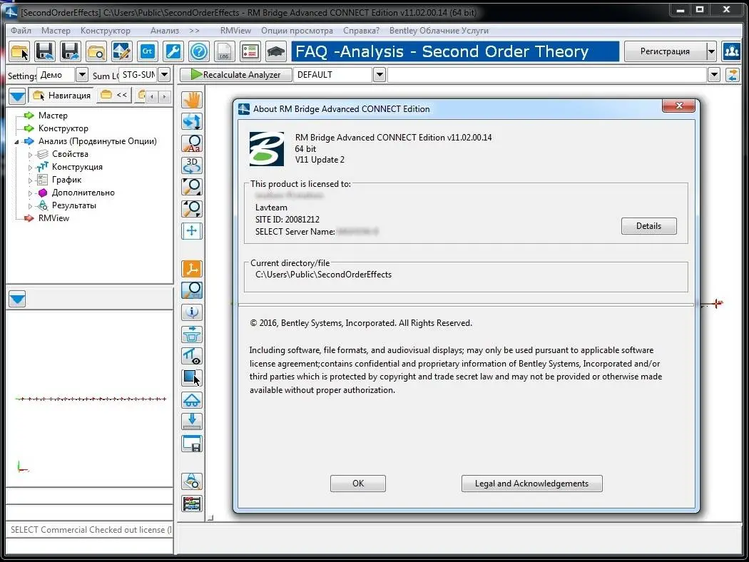The image size is (749, 562).
Task: Open the Демо settings dropdown arrow
Action: pyautogui.click(x=82, y=74)
